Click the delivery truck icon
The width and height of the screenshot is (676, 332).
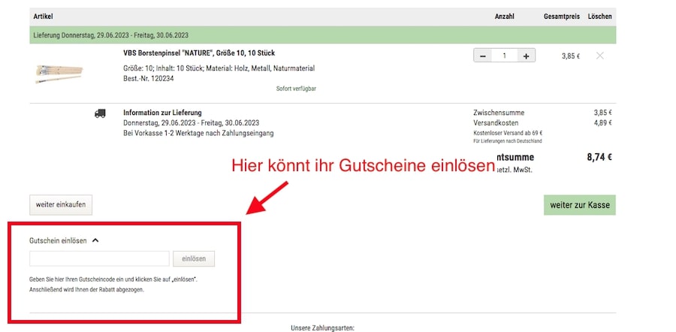pyautogui.click(x=100, y=113)
